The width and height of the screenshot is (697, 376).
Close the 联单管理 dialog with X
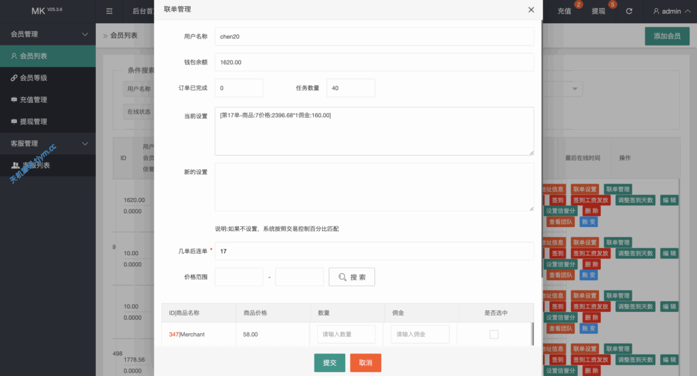(531, 10)
